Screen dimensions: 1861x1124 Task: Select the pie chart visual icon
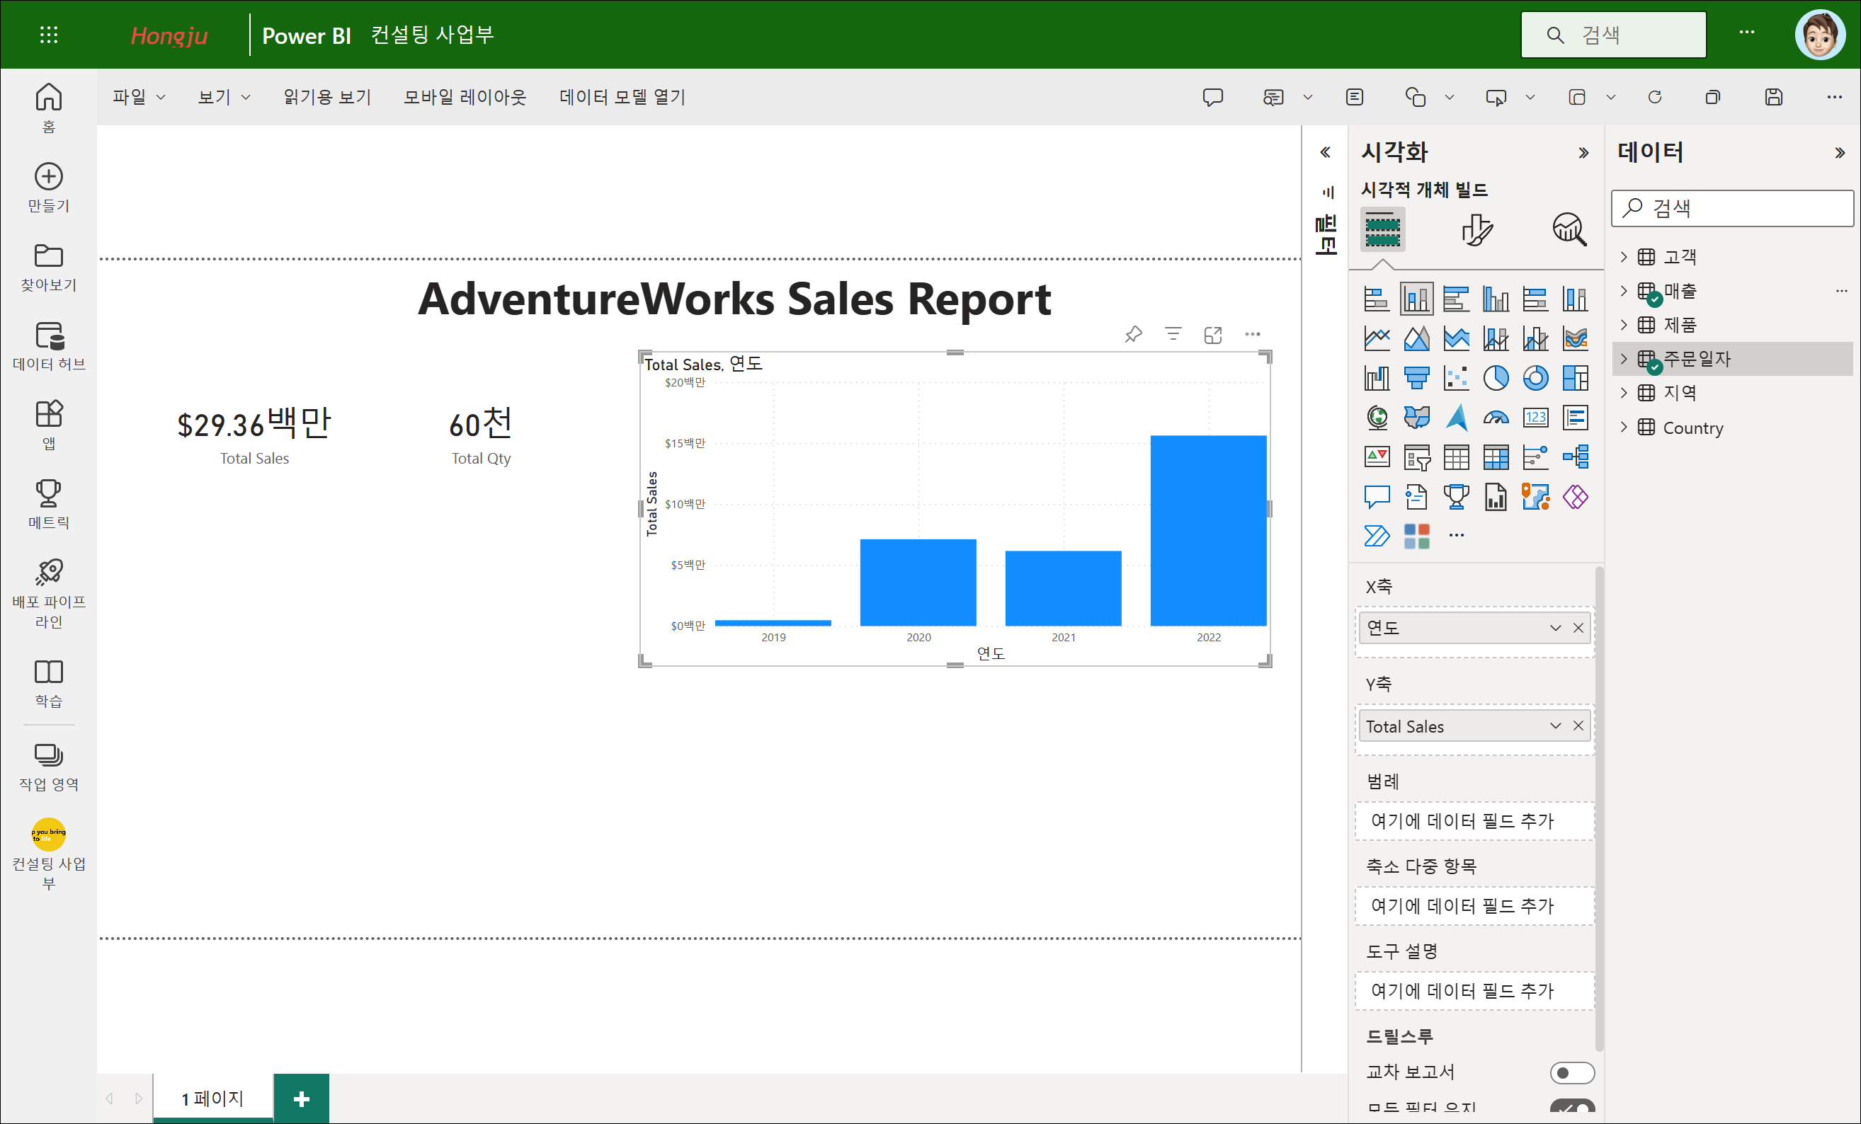pyautogui.click(x=1496, y=377)
